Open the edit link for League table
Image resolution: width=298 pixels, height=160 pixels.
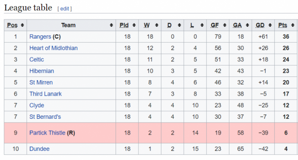click(x=64, y=9)
